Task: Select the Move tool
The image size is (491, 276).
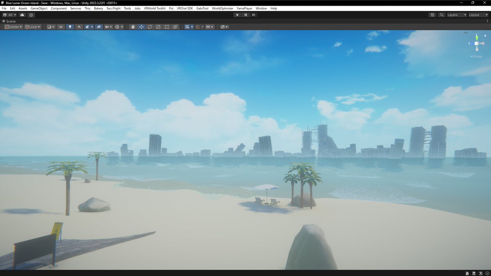Action: click(141, 27)
